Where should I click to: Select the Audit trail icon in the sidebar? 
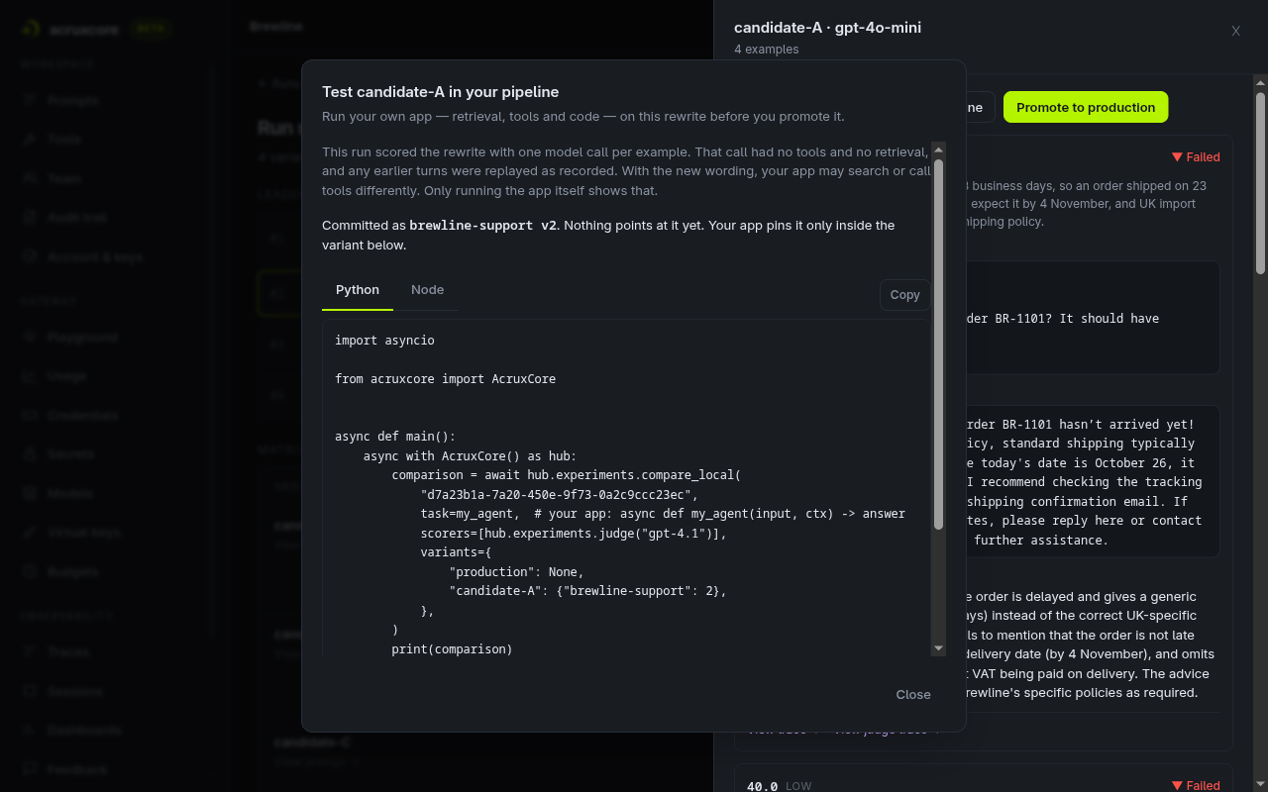30,217
